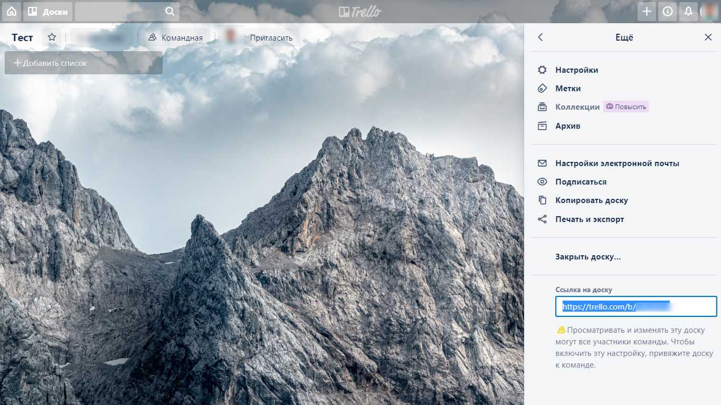Open the Командная visibility dropdown
Image resolution: width=721 pixels, height=405 pixels.
[176, 37]
